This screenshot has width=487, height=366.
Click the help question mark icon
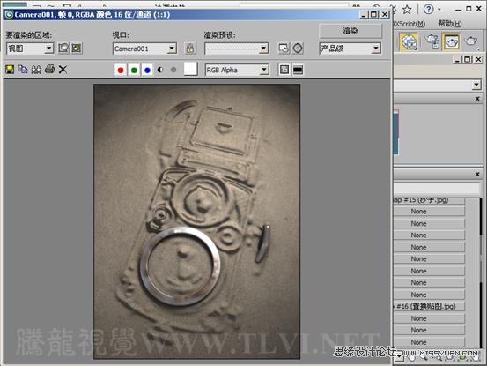[x=428, y=9]
